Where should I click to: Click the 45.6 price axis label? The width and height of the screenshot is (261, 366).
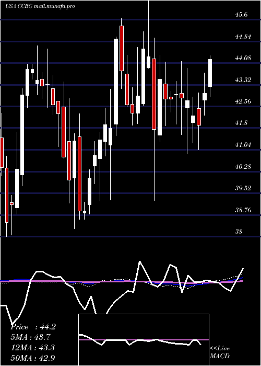click(241, 15)
